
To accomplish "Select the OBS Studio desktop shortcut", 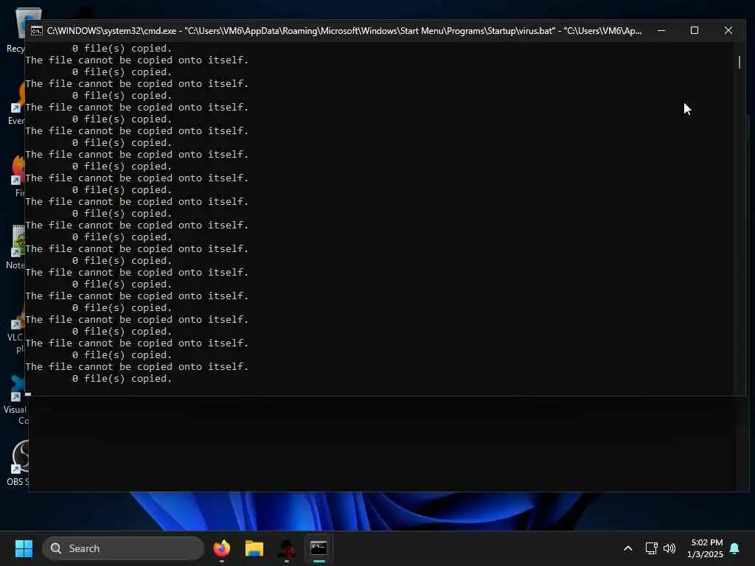I will pyautogui.click(x=18, y=463).
